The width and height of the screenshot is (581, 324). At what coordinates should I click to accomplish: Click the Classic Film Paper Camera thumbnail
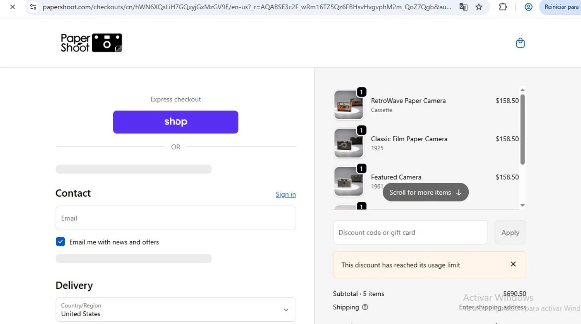tap(349, 143)
